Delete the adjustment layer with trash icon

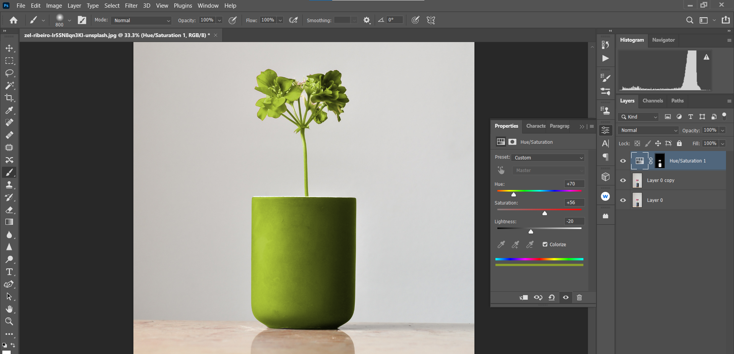coord(579,297)
